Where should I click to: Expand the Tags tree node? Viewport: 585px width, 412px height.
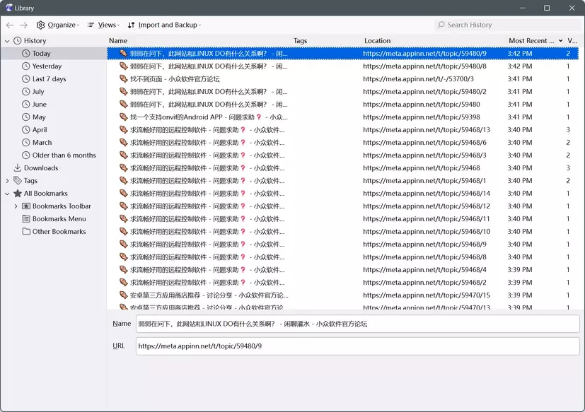tap(8, 181)
